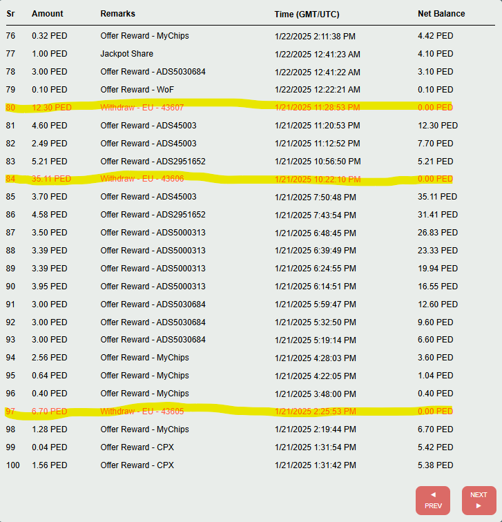Click the 5.38 PED net balance
Viewport: 502px width, 522px height.
pyautogui.click(x=436, y=465)
